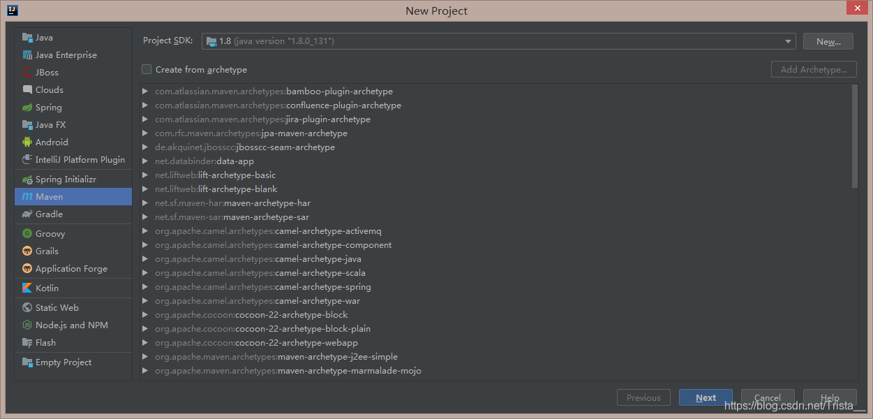Close the New Project dialog
Screen dimensions: 873x419
pyautogui.click(x=856, y=8)
